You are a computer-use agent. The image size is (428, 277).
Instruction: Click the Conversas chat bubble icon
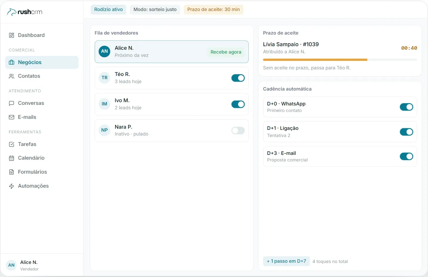click(12, 103)
